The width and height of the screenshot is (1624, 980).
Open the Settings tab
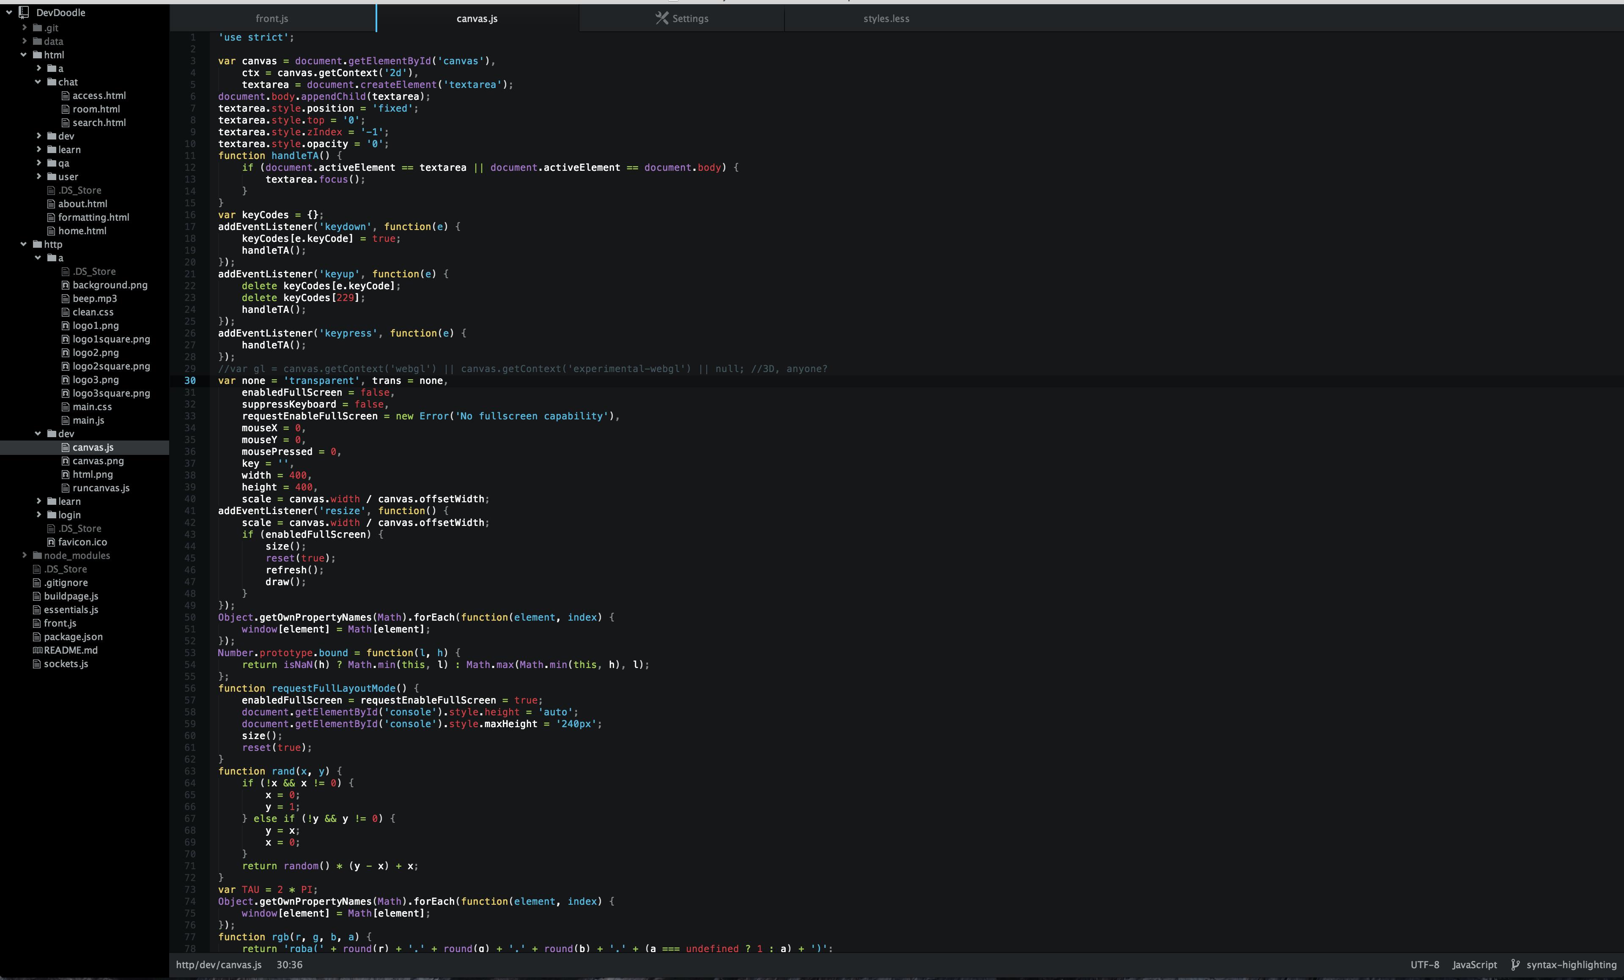click(x=682, y=19)
